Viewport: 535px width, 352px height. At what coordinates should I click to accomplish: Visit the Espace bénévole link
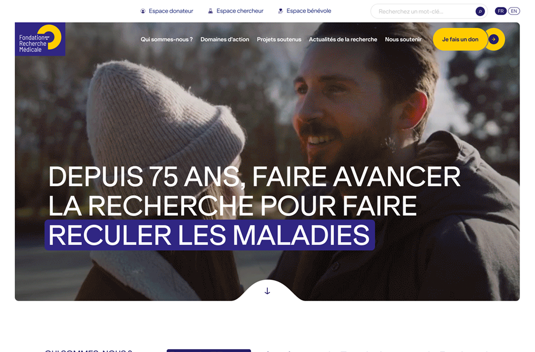click(x=309, y=11)
